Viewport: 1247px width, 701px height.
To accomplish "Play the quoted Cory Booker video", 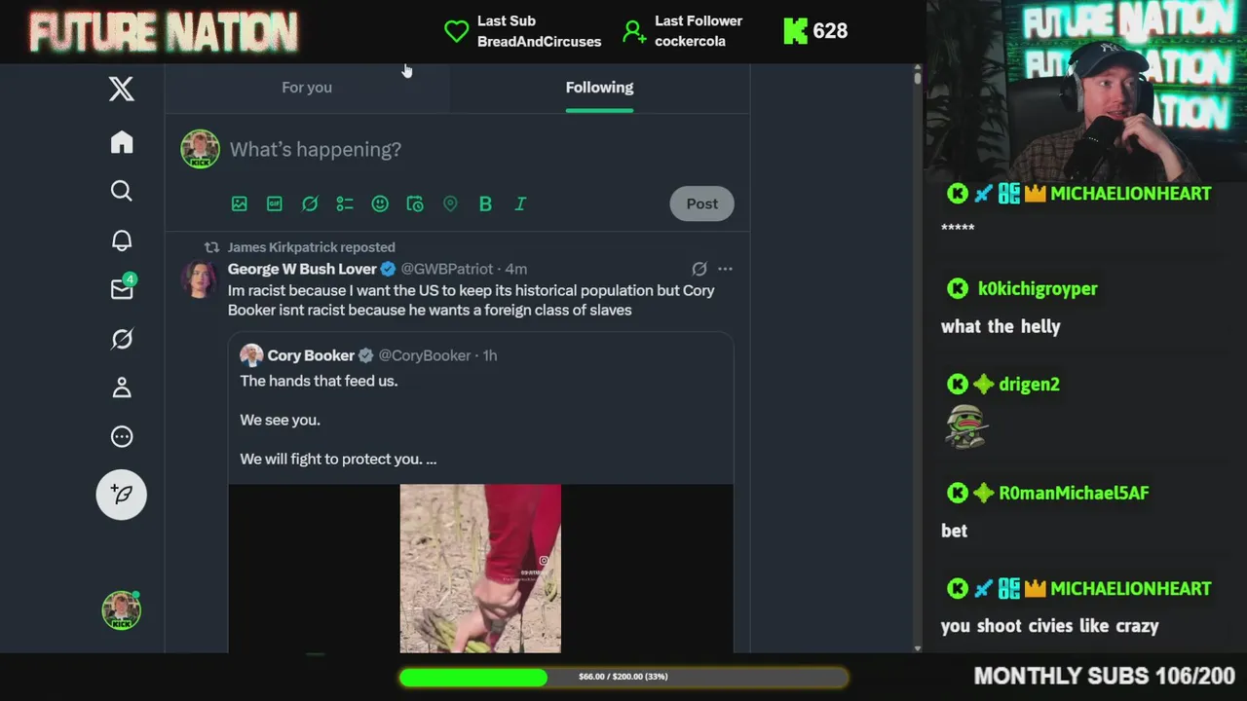I will [480, 569].
